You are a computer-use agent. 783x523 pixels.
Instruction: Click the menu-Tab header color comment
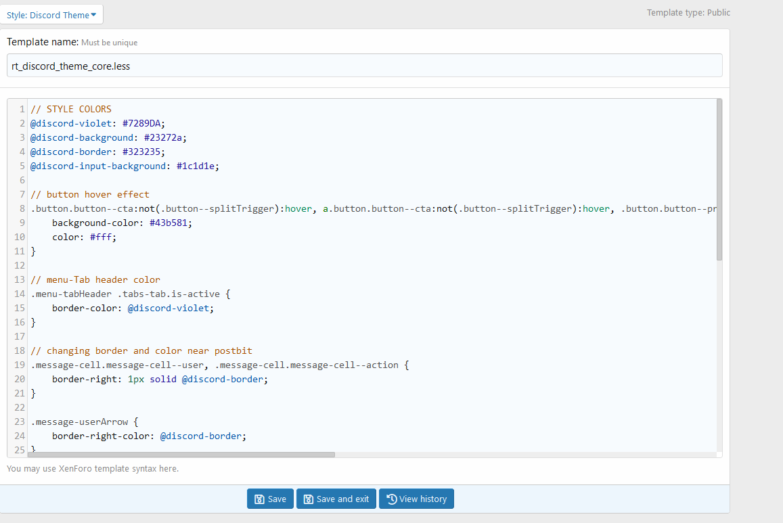coord(95,279)
